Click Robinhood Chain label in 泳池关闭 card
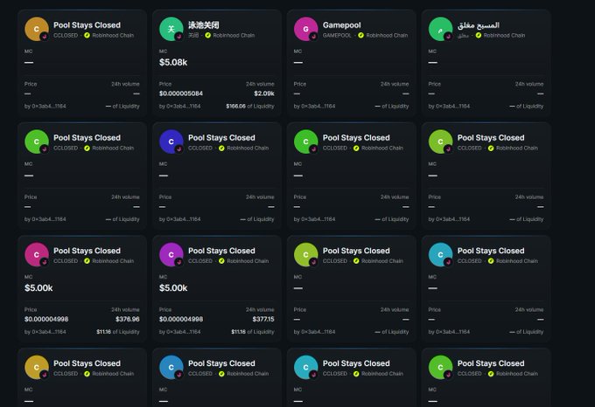The width and height of the screenshot is (595, 407). 234,35
